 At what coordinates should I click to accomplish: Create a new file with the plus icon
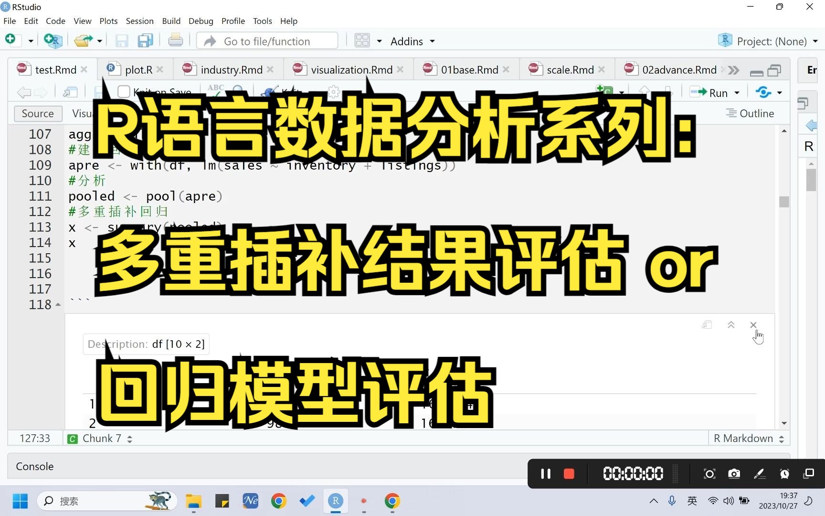click(x=11, y=40)
